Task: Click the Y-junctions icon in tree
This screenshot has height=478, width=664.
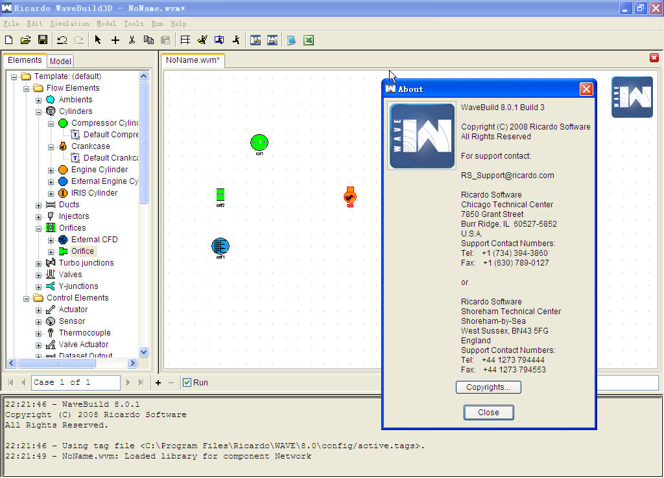Action: click(51, 286)
